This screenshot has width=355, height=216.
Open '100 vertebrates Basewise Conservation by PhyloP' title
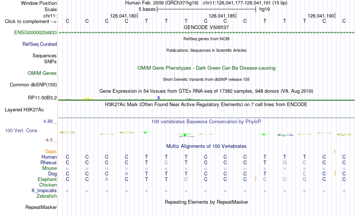(x=206, y=122)
